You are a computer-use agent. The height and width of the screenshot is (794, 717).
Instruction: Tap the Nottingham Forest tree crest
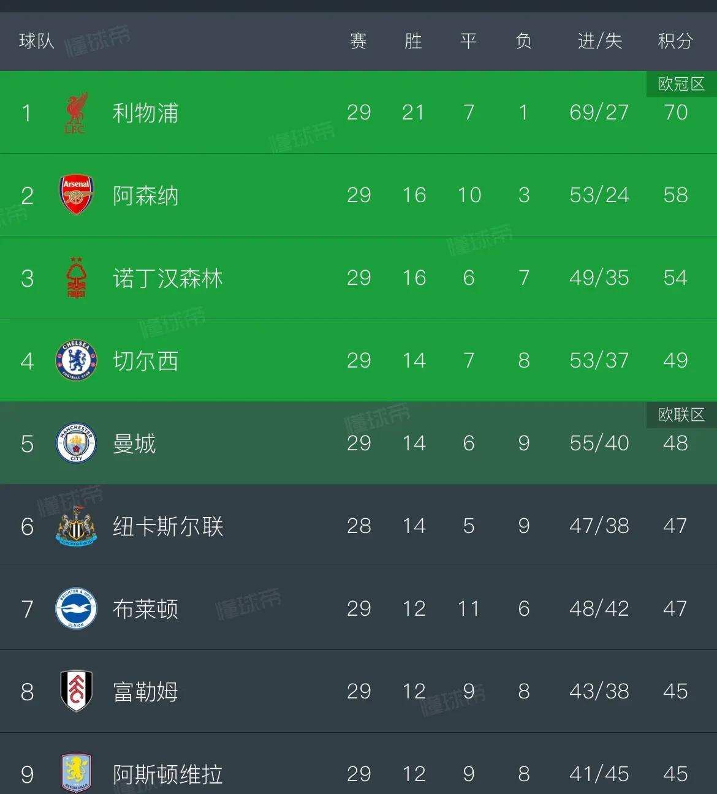point(77,278)
